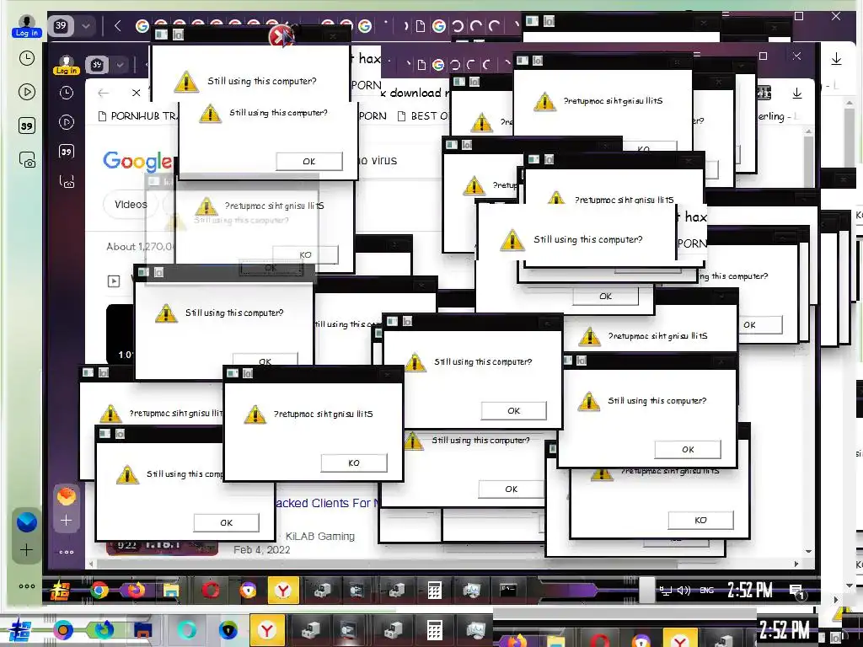Click back chevron in outer browser tab bar
Screen dimensions: 863x647
(117, 26)
